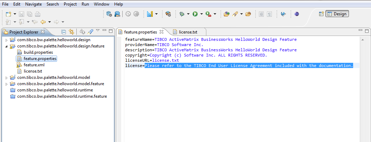371x142 pixels.
Task: Open the External Tools dropdown arrow
Action: point(215,14)
